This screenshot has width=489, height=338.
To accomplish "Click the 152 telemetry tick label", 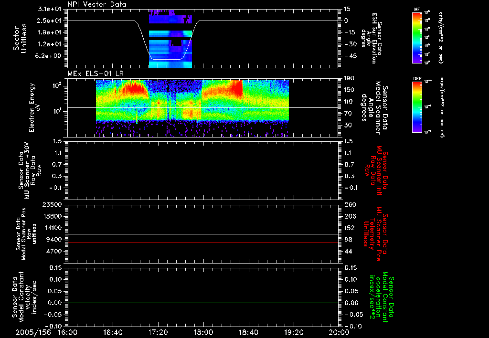I will 349,228.
